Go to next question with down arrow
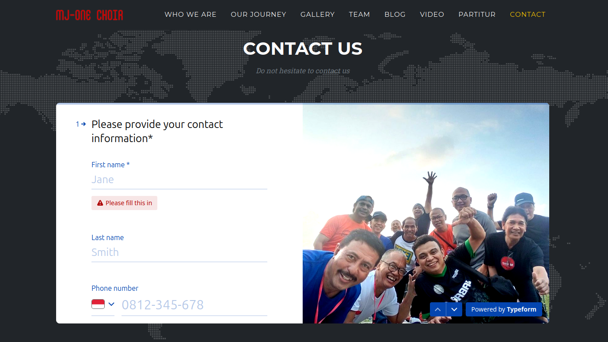This screenshot has height=342, width=608. coord(454,309)
